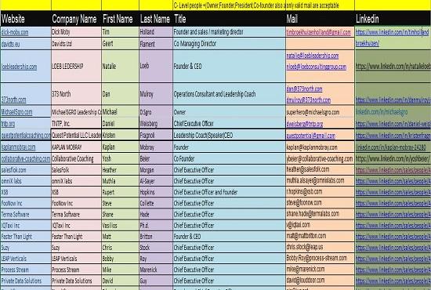Select the steve@foonow.com mail cell
Viewport: 431px width, 290px height.
(320, 203)
